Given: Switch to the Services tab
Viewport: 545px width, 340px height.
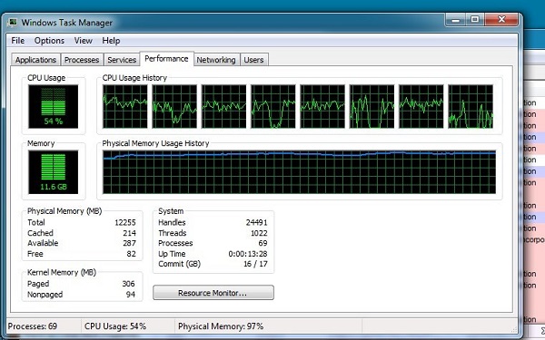Looking at the screenshot, I should point(122,60).
